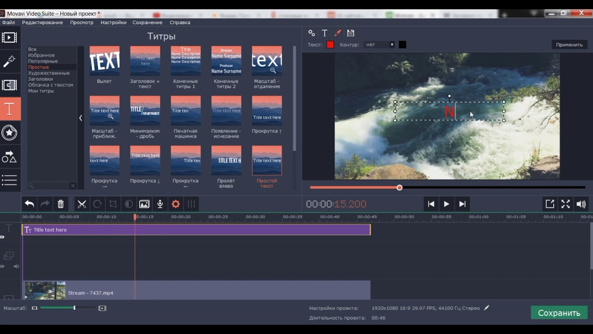593x334 pixels.
Task: Open the more tools list icon
Action: tap(9, 180)
